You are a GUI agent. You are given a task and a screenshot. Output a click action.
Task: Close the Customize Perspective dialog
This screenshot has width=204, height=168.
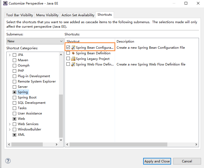(198, 3)
